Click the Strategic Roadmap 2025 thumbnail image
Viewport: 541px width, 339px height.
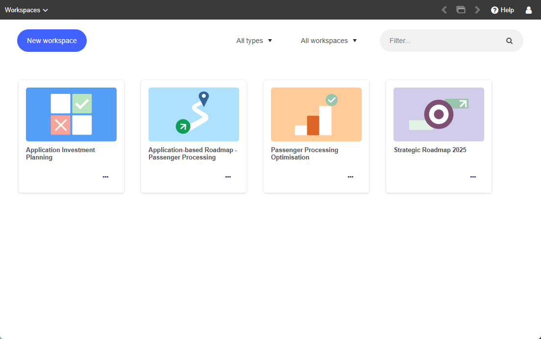pos(439,114)
